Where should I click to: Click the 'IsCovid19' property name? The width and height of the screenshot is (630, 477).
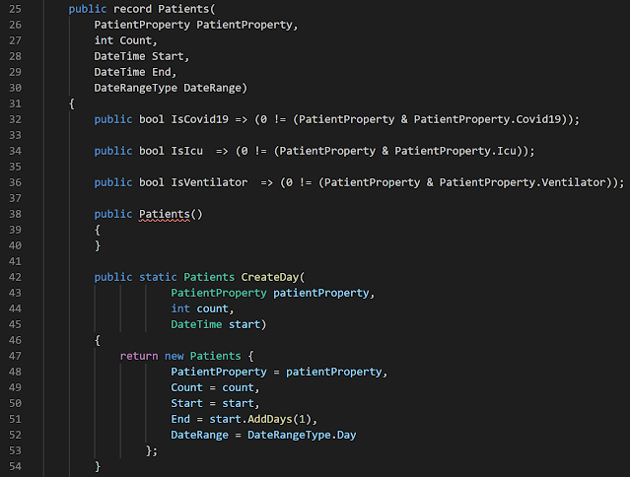pyautogui.click(x=200, y=119)
